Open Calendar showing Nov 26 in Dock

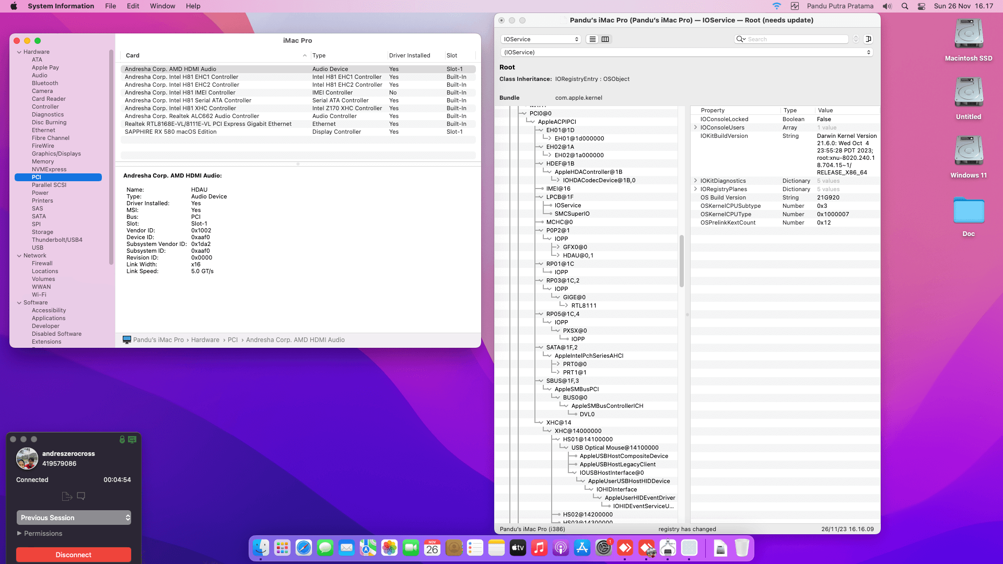click(432, 548)
